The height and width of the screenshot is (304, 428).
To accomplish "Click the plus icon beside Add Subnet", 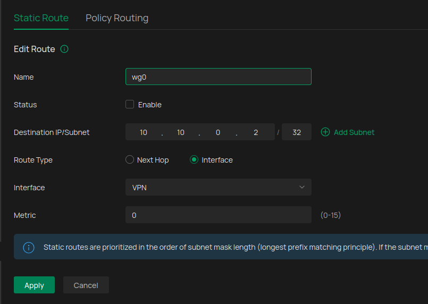I will pyautogui.click(x=325, y=132).
